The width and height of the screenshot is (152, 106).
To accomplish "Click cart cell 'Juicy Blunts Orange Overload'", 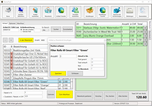I will coord(102,36).
